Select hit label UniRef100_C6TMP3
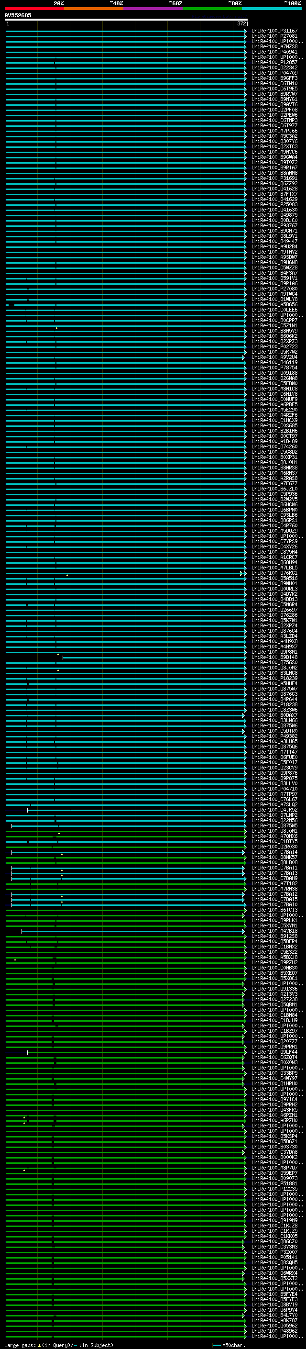Viewport: 306px width, 1349px height. [x=274, y=121]
